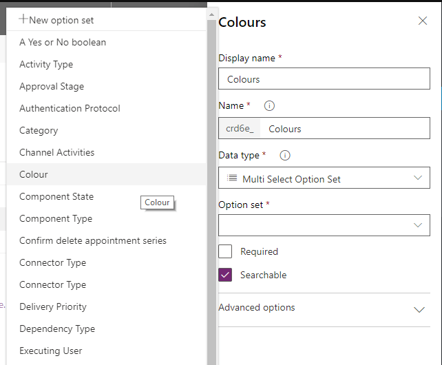Select 'A Yes or No boolean' option set
Screen dimensions: 442x365
coord(107,42)
